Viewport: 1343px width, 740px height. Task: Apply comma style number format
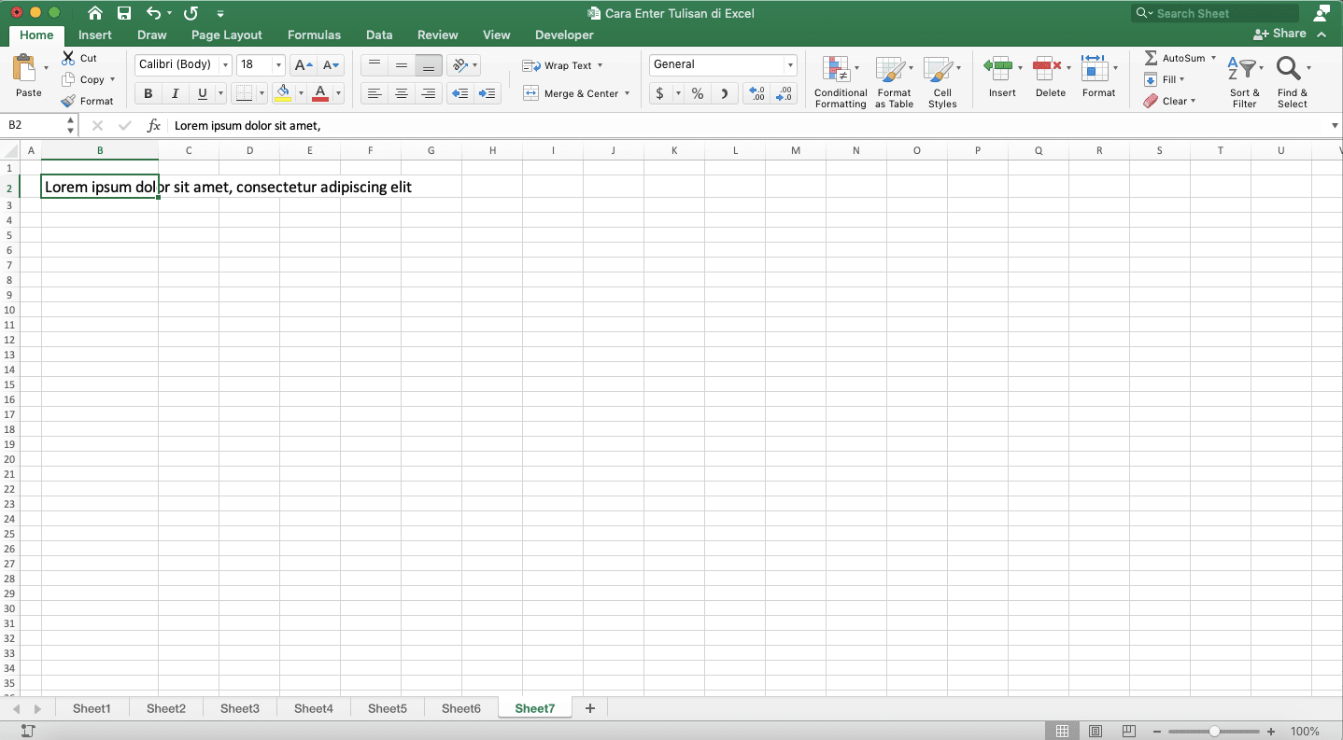725,93
